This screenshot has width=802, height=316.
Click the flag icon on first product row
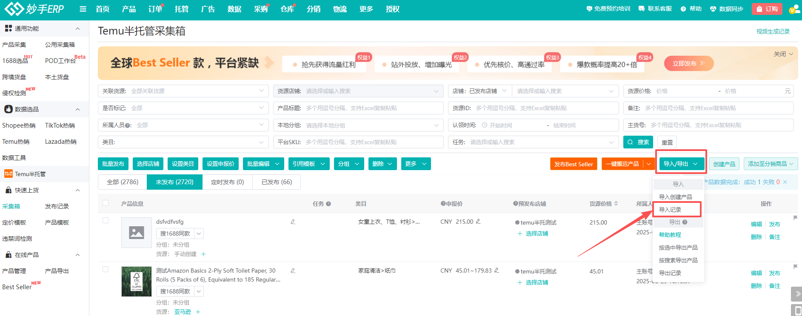[795, 218]
